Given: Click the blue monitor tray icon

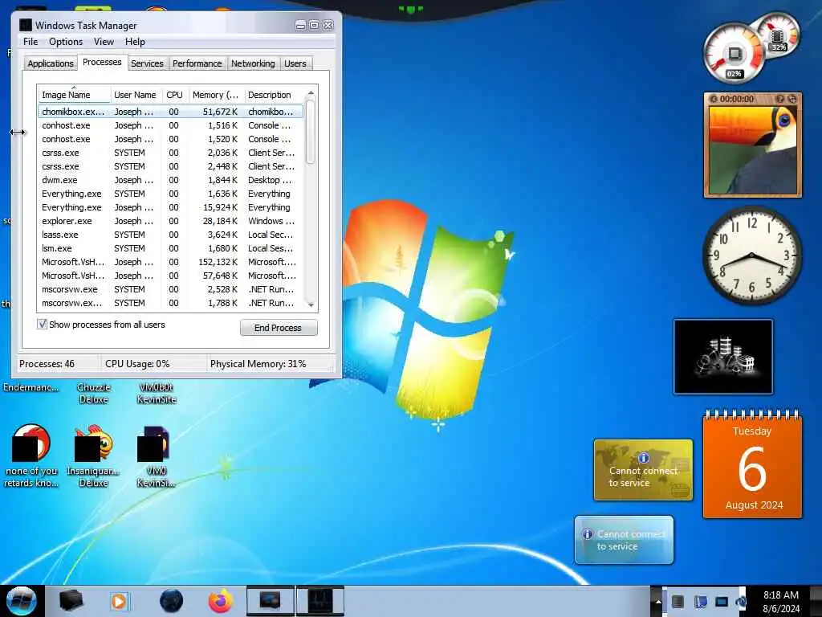Looking at the screenshot, I should [722, 601].
